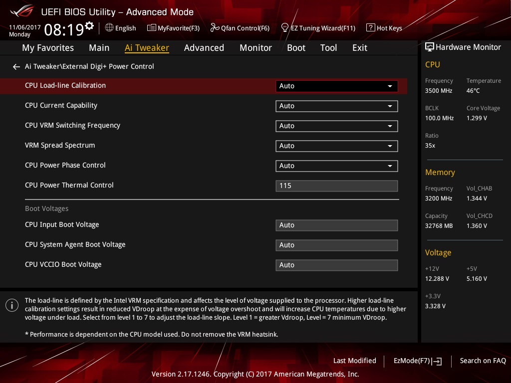511x383 pixels.
Task: Click the 1.299 V core voltage value
Action: (477, 118)
